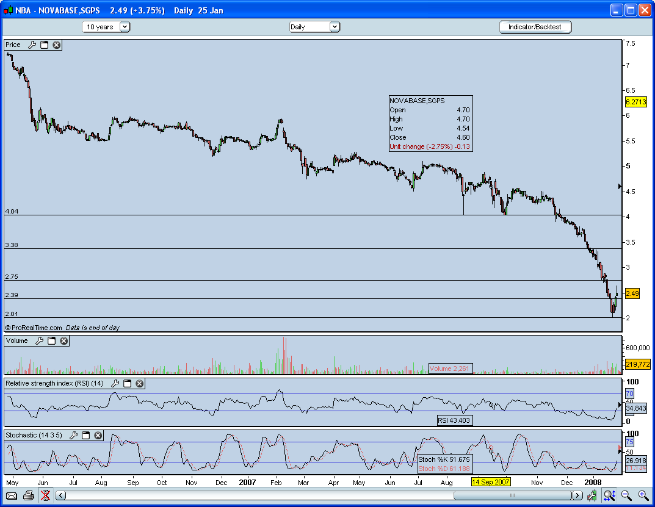Click the horizontal scrollbar thumb
This screenshot has width=655, height=507.
[x=513, y=496]
